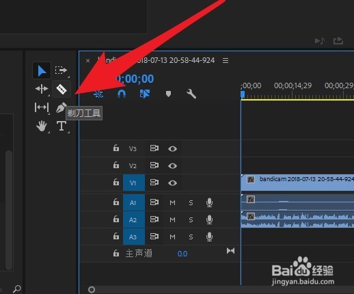This screenshot has width=354, height=294.
Task: Select the Ripple Edit tool
Action: pos(42,89)
